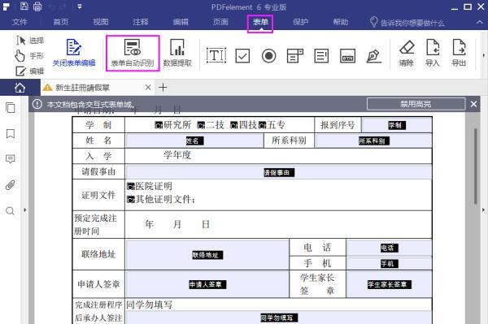Expand the left sidebar panel arrow
Viewport: 488px width, 324px height.
25,210
